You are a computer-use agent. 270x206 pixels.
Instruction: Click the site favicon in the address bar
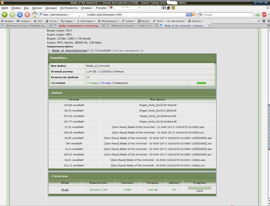41,15
